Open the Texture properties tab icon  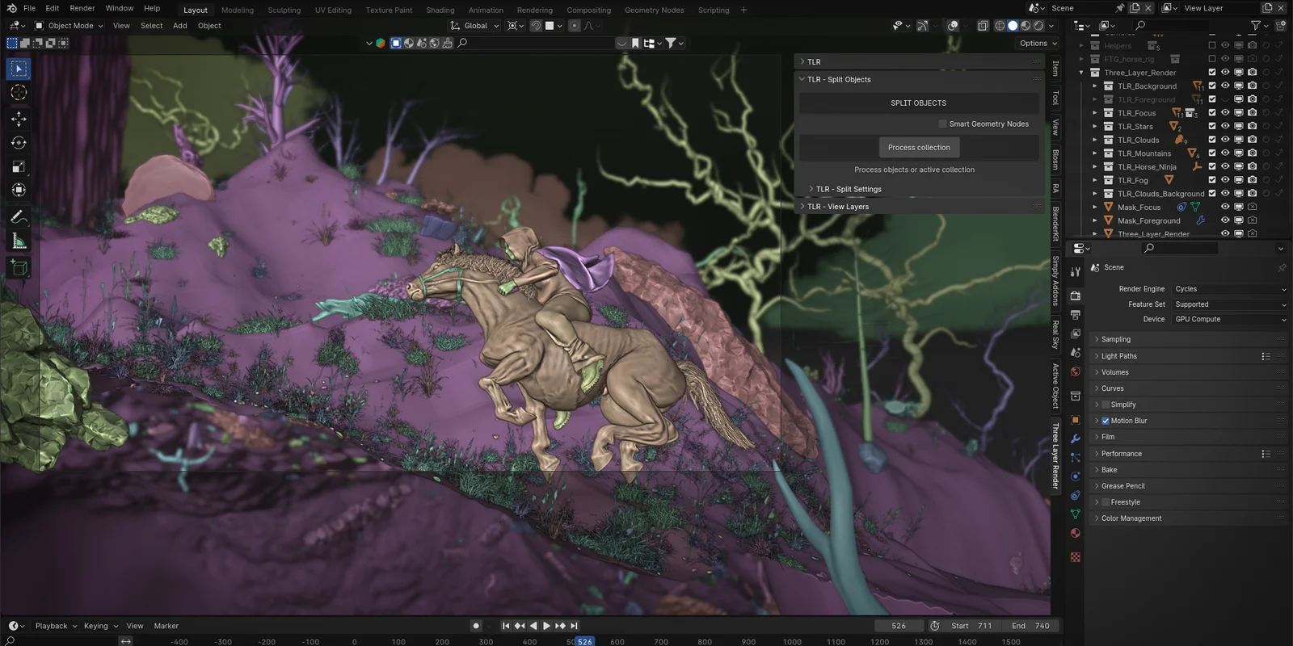point(1076,557)
